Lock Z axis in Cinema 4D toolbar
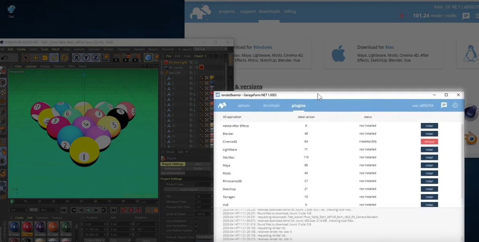479x242 pixels. [95, 58]
